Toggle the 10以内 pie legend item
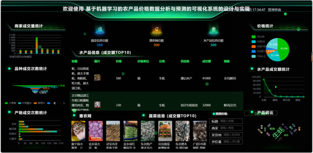 tap(258, 37)
